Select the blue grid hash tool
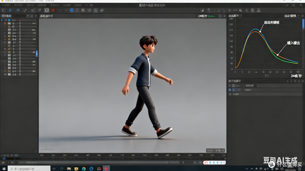Screen dimensions: 305x171 click(18, 10)
